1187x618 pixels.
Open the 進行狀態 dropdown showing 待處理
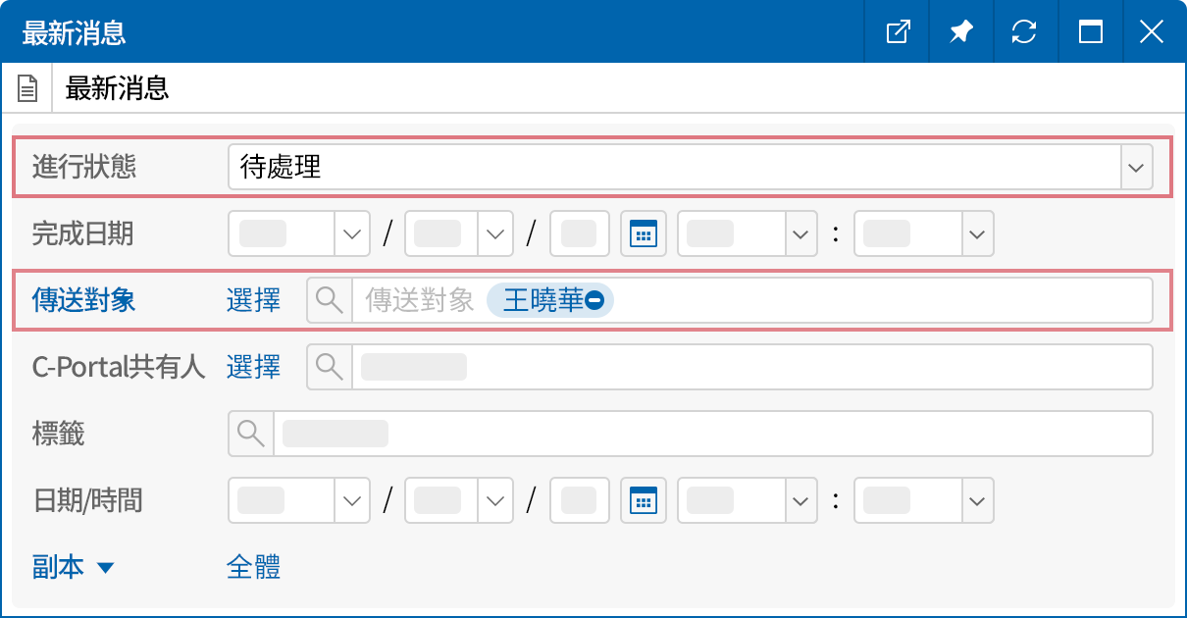1135,167
